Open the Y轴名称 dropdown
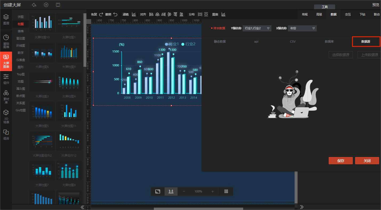381x210 pixels. 257,28
